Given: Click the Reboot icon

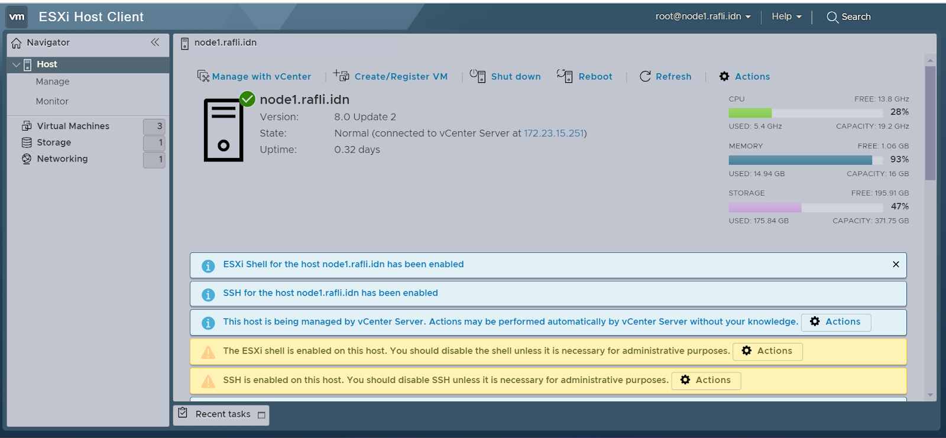Looking at the screenshot, I should click(565, 76).
